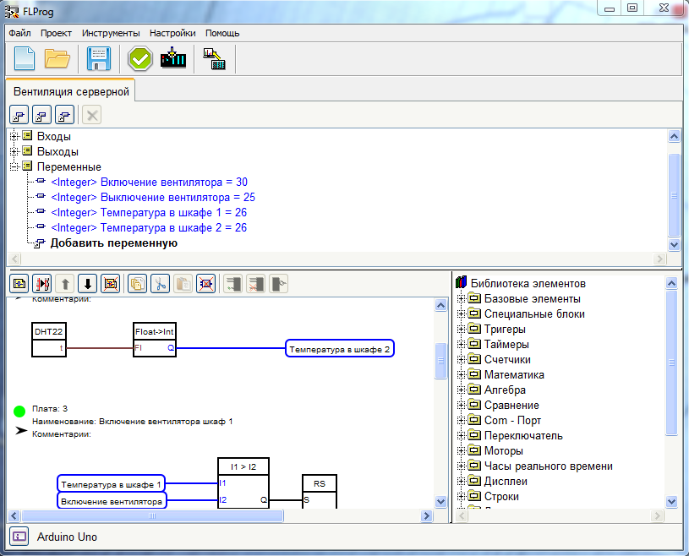689x556 pixels.
Task: Select the Com - Порт library folder
Action: click(512, 420)
